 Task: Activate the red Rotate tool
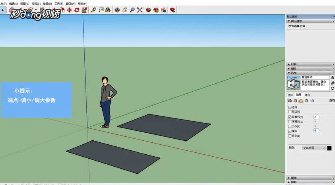pyautogui.click(x=77, y=10)
